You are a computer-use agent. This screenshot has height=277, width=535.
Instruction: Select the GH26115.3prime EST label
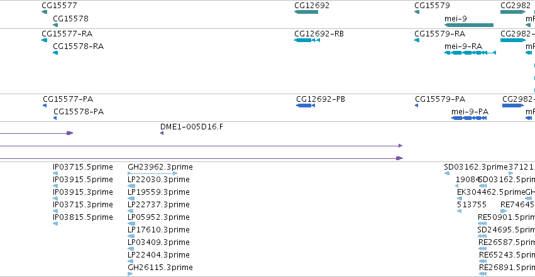point(160,268)
